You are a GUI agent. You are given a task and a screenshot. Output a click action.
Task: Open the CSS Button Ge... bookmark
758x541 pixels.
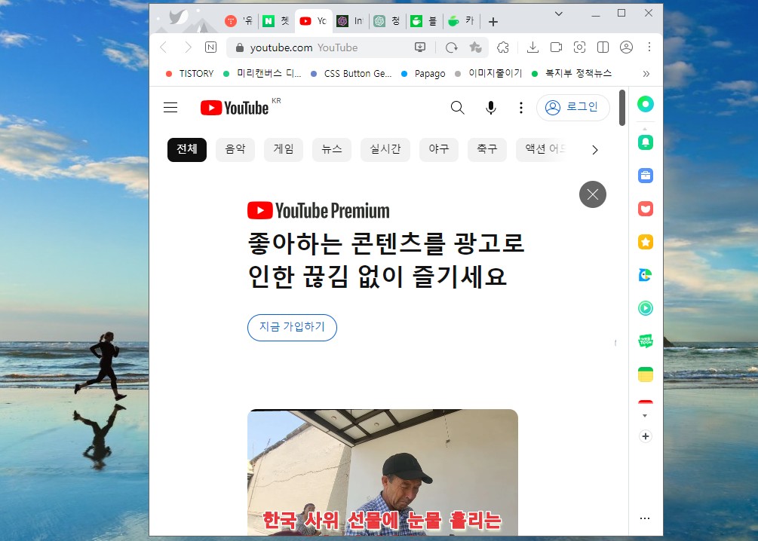tap(351, 73)
